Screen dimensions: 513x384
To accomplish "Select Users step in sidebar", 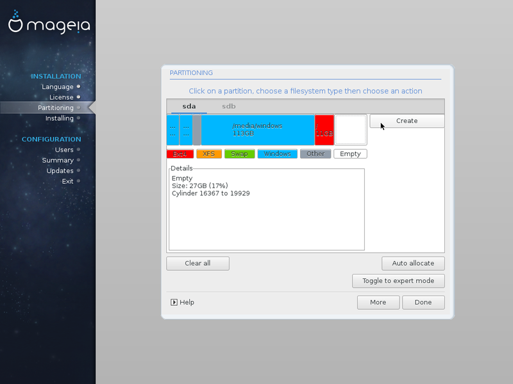I will coord(64,150).
